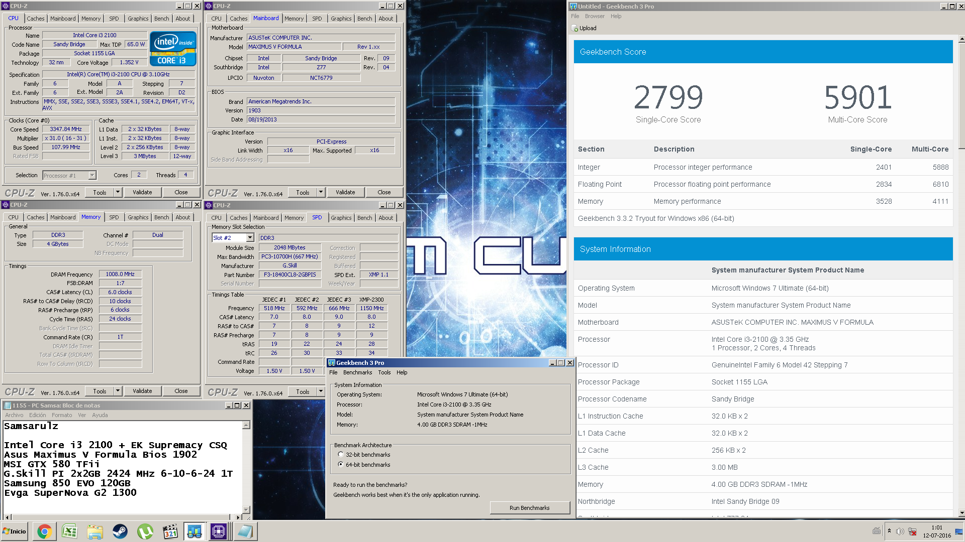Open Windows Explorer folder icon in taskbar

pos(94,531)
